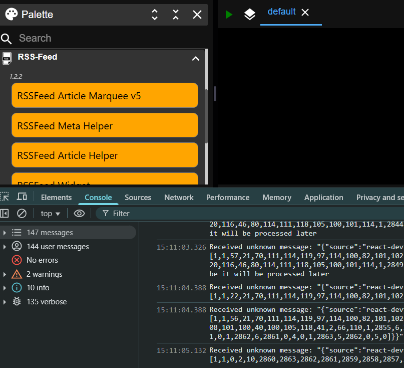Open the Application tab
The height and width of the screenshot is (368, 404).
tap(323, 198)
